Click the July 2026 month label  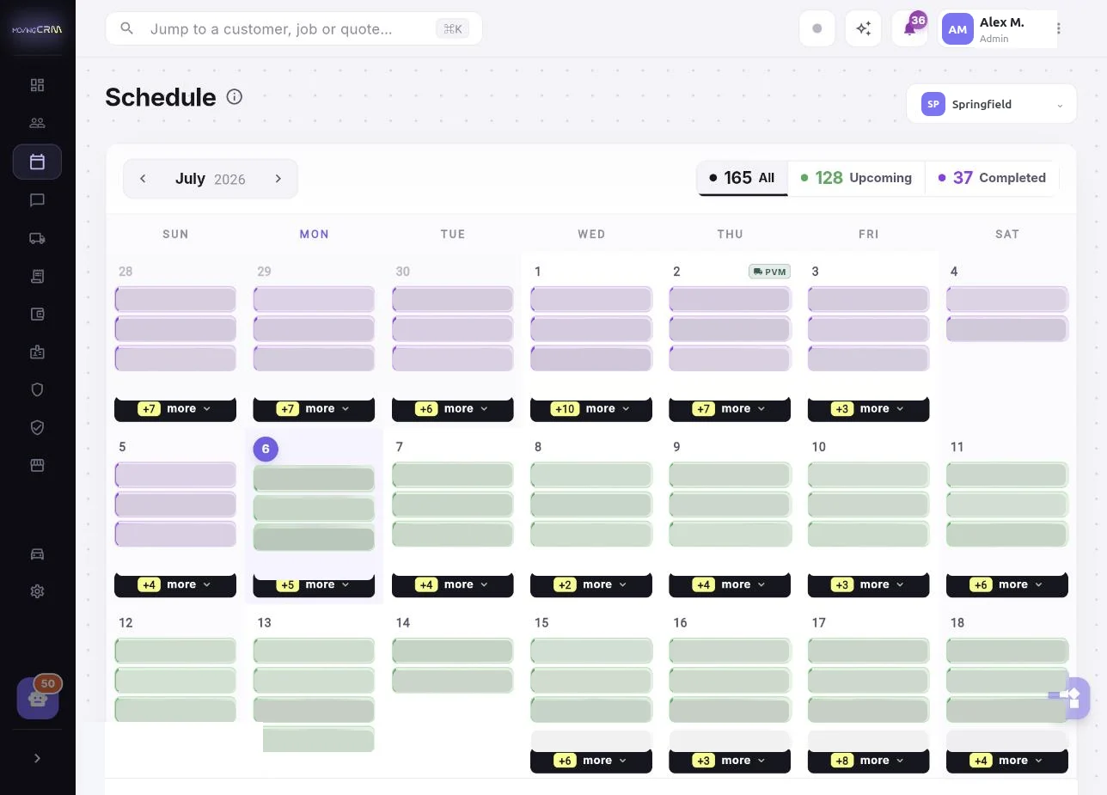(211, 179)
